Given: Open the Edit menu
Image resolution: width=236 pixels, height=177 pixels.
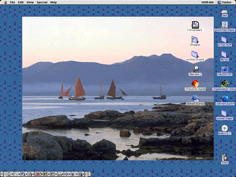Looking at the screenshot, I should (21, 2).
